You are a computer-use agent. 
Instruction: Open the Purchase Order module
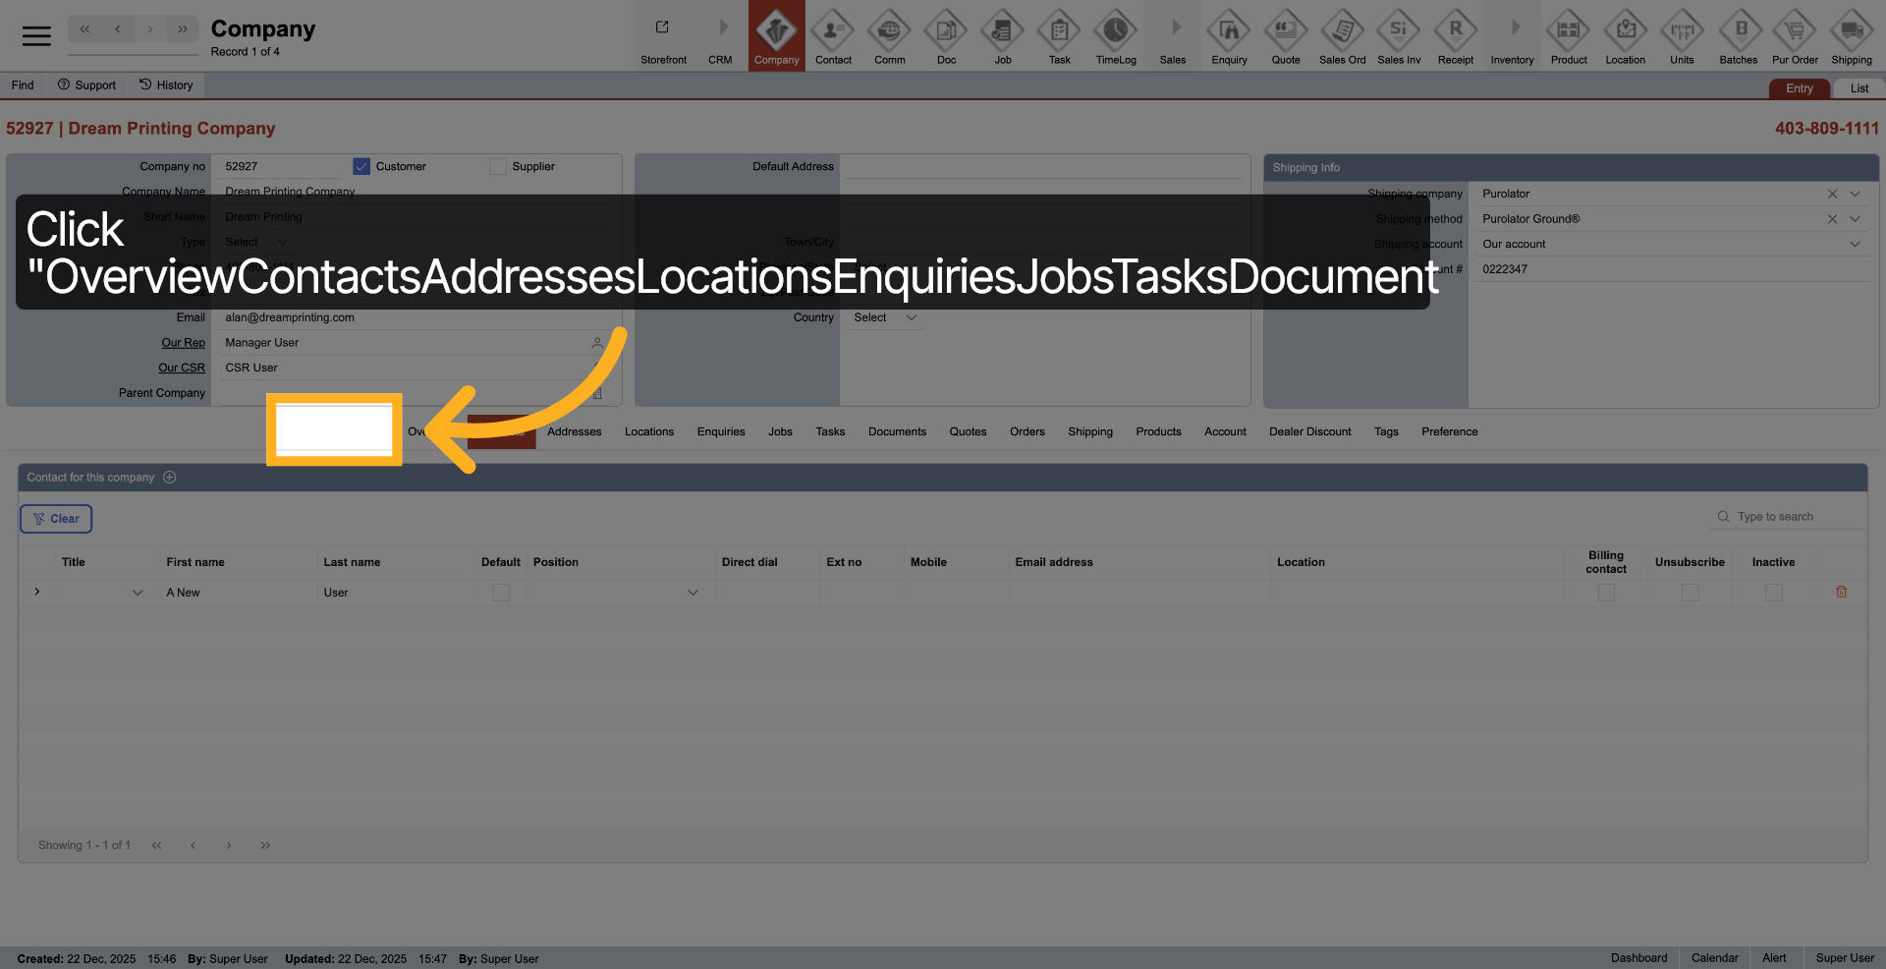1795,35
